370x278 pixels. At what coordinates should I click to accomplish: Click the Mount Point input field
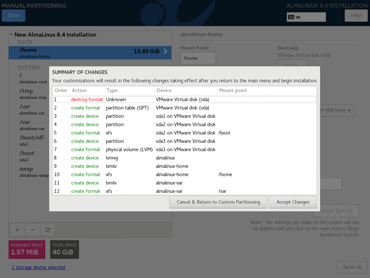coord(198,58)
